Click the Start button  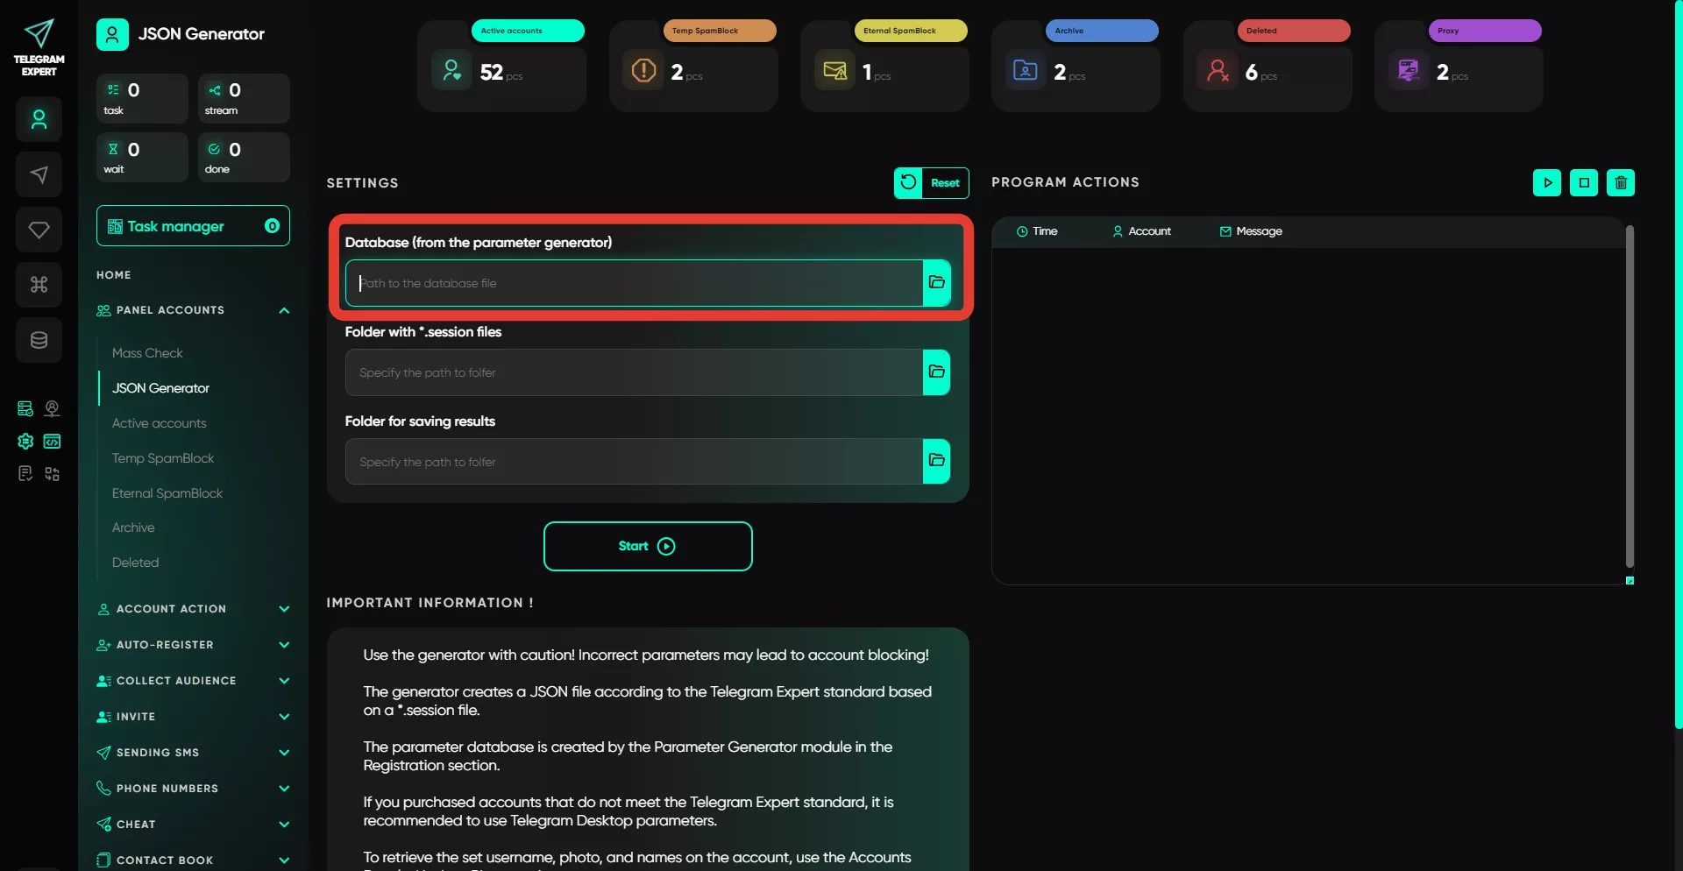[x=648, y=547]
